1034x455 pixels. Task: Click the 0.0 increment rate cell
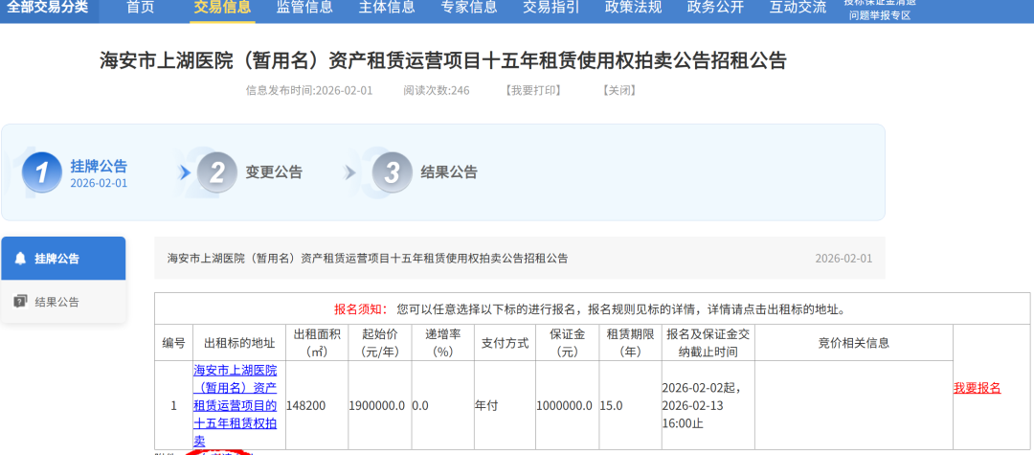coord(442,405)
